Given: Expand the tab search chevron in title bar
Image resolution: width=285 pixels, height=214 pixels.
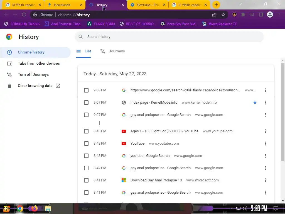Looking at the screenshot, I should pos(240,4).
